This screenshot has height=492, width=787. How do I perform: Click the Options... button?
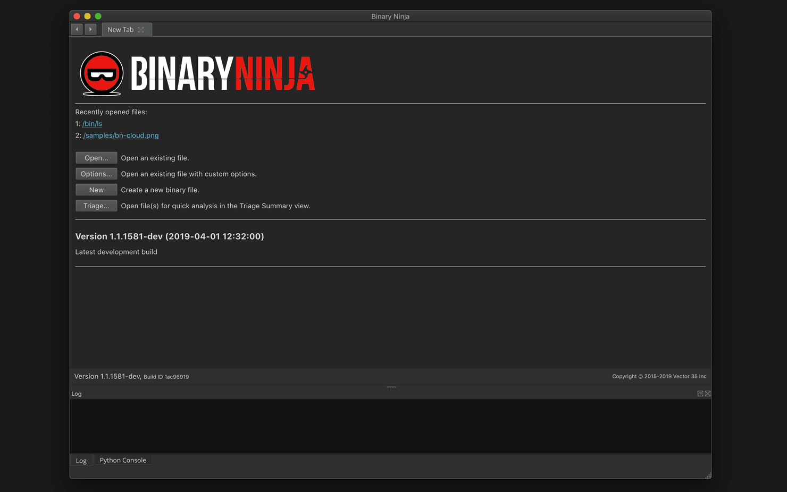96,174
